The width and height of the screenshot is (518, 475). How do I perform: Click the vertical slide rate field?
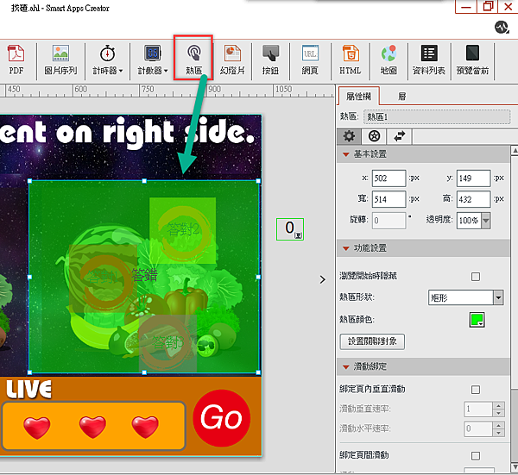478,409
